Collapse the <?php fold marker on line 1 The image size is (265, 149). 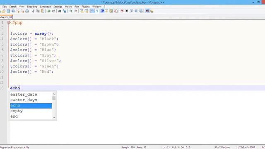tap(9, 22)
